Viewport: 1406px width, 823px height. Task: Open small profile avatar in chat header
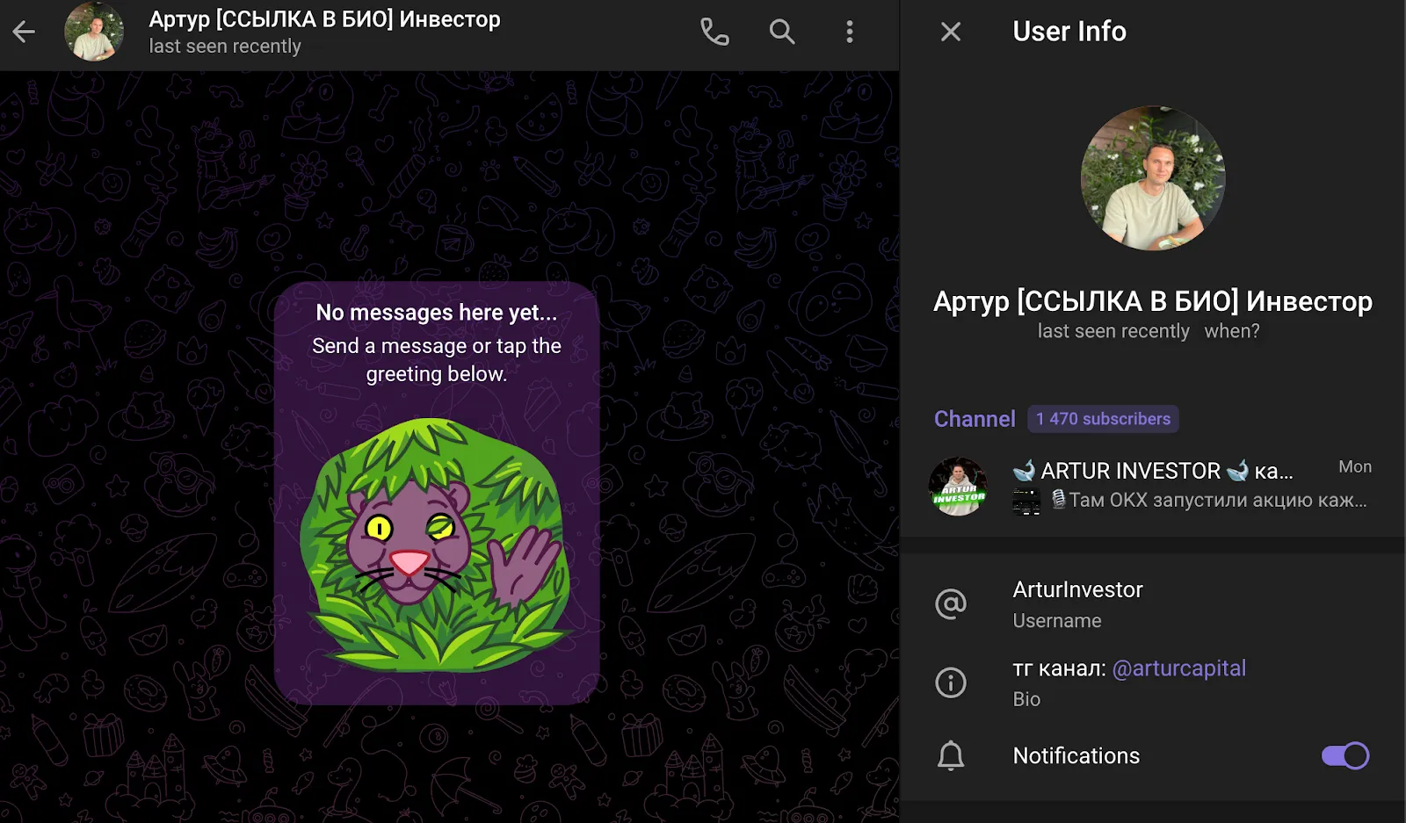pyautogui.click(x=94, y=32)
